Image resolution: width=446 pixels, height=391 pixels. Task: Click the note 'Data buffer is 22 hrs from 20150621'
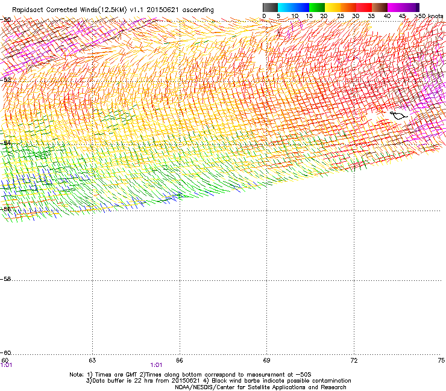pyautogui.click(x=146, y=381)
